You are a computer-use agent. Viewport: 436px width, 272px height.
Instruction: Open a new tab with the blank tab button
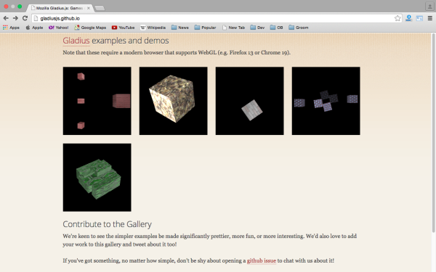point(100,8)
